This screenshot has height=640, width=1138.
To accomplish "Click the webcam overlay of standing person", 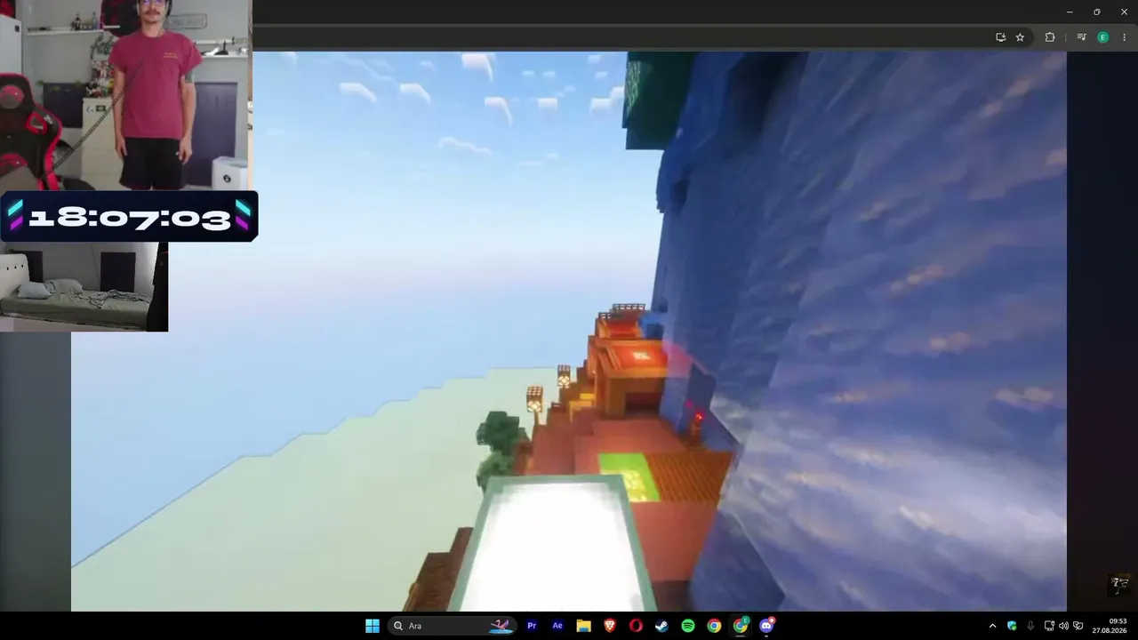I will [125, 95].
